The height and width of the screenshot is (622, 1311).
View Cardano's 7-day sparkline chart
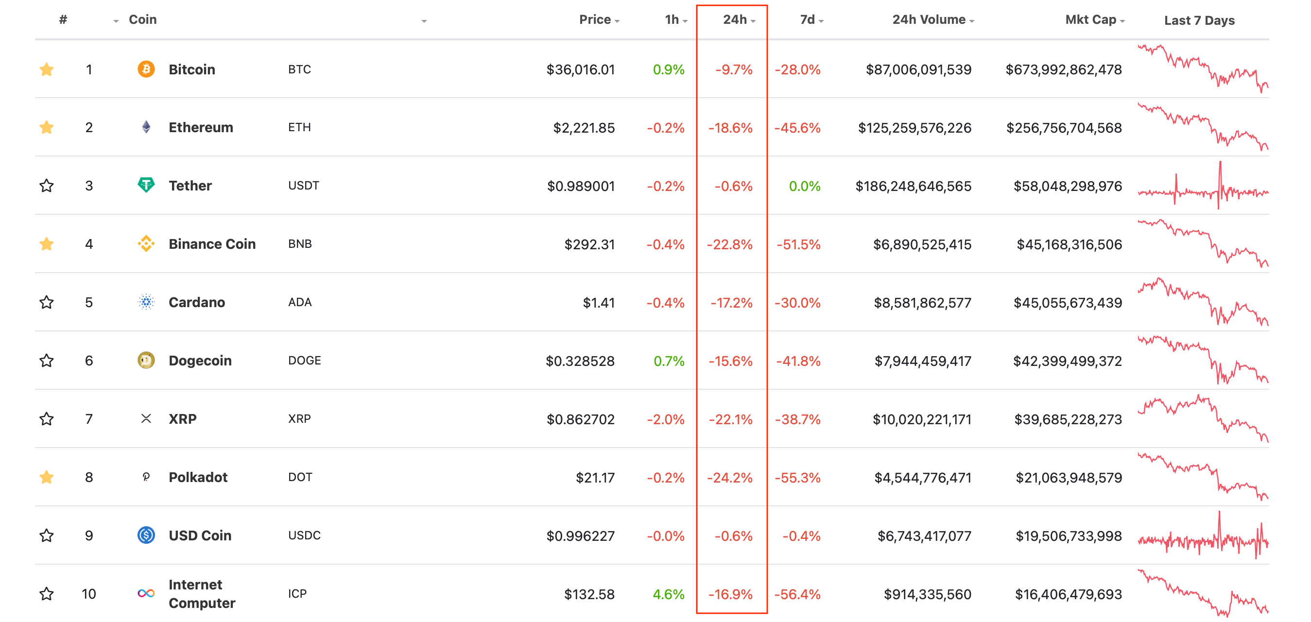point(1203,302)
